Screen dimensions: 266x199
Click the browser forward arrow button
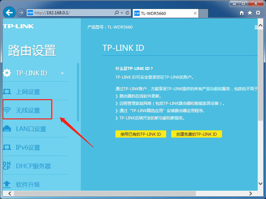21,13
